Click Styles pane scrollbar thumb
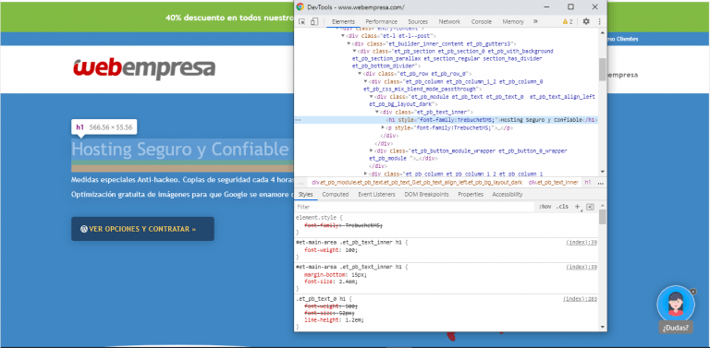 click(x=602, y=217)
